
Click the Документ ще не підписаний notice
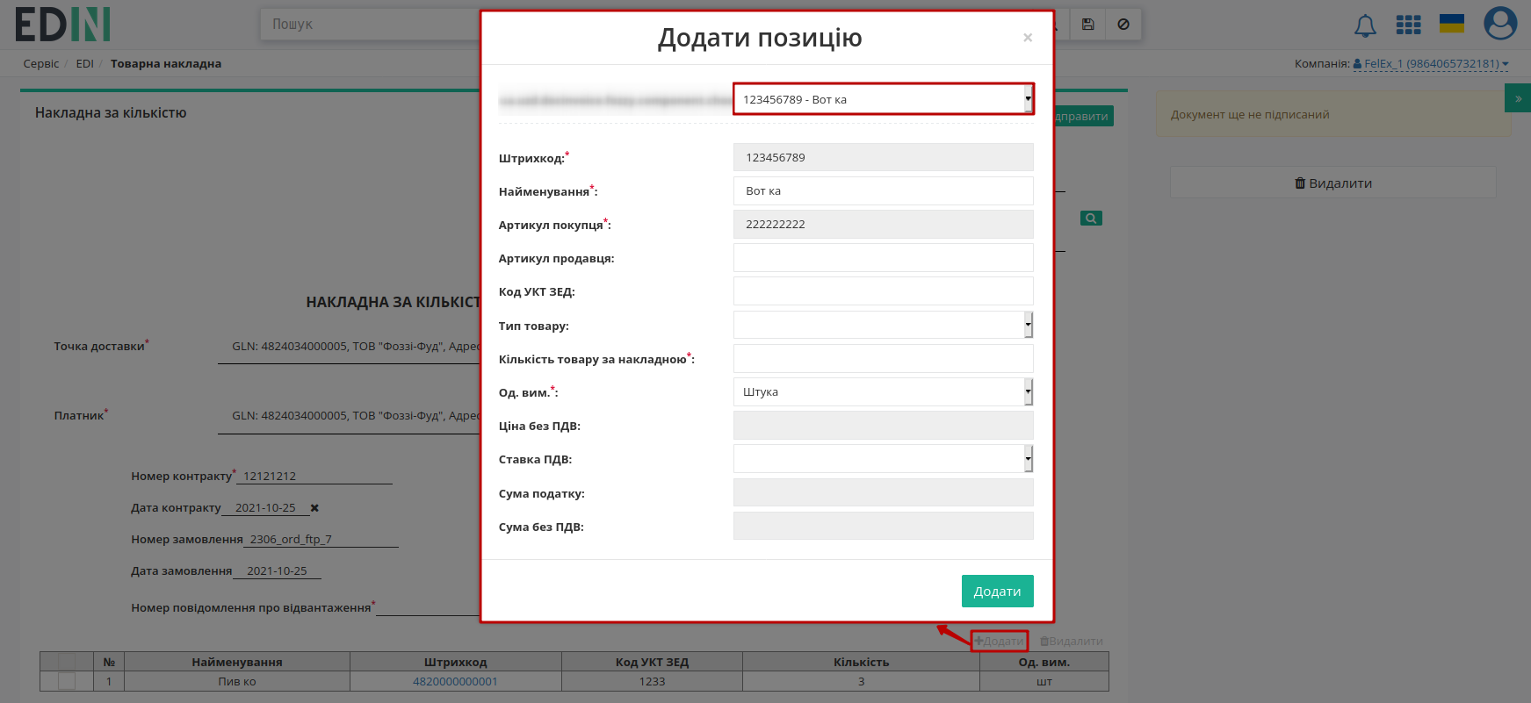pos(1333,114)
